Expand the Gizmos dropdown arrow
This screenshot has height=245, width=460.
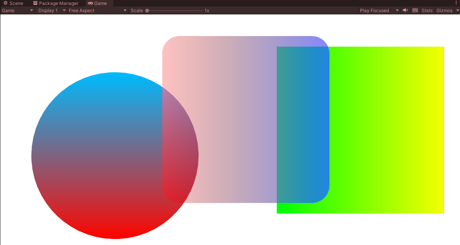[x=457, y=11]
